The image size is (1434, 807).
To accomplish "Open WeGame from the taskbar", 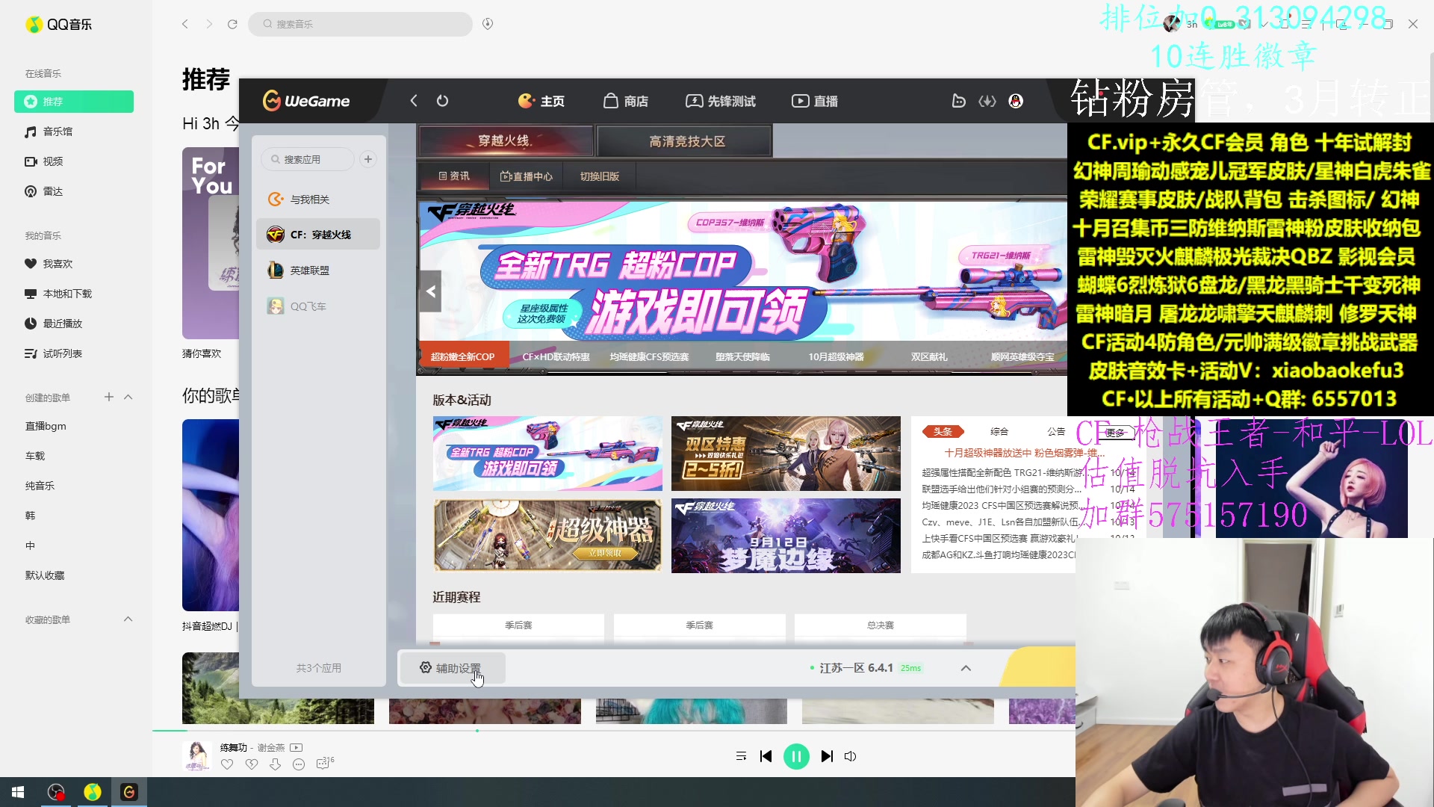I will coord(129,792).
